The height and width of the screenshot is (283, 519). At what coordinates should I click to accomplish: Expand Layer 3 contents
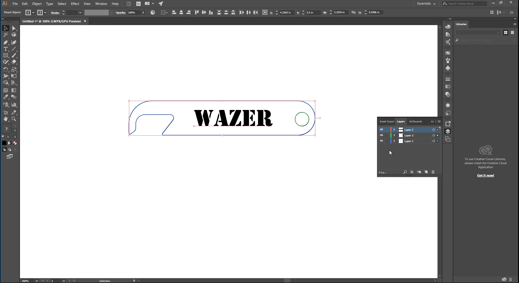coord(394,135)
